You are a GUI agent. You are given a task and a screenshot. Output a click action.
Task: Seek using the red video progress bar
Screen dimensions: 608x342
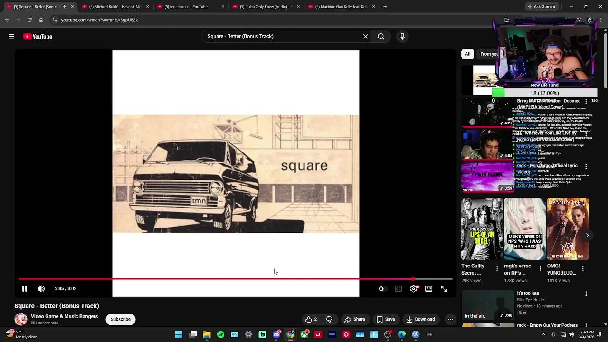(236, 279)
